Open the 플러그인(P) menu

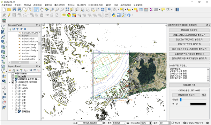coord(60,5)
